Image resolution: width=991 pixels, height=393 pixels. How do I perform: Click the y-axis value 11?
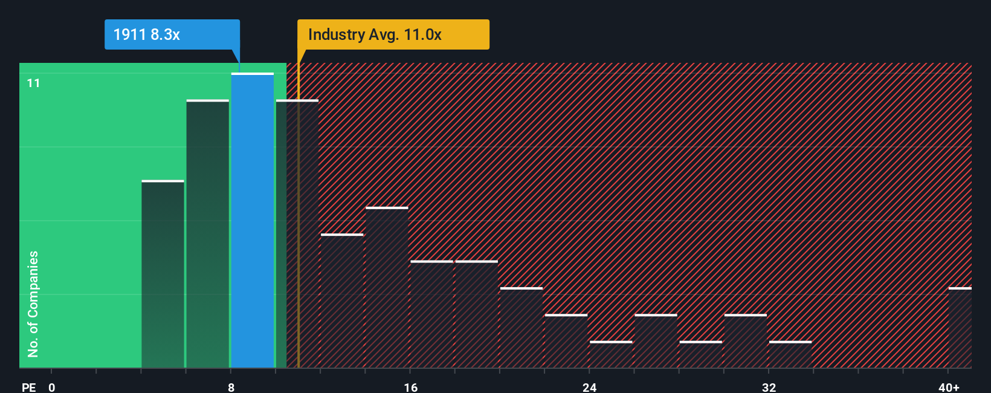(x=34, y=83)
